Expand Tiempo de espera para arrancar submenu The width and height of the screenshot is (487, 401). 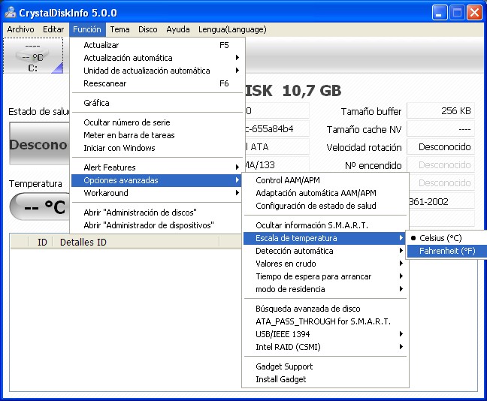point(325,276)
